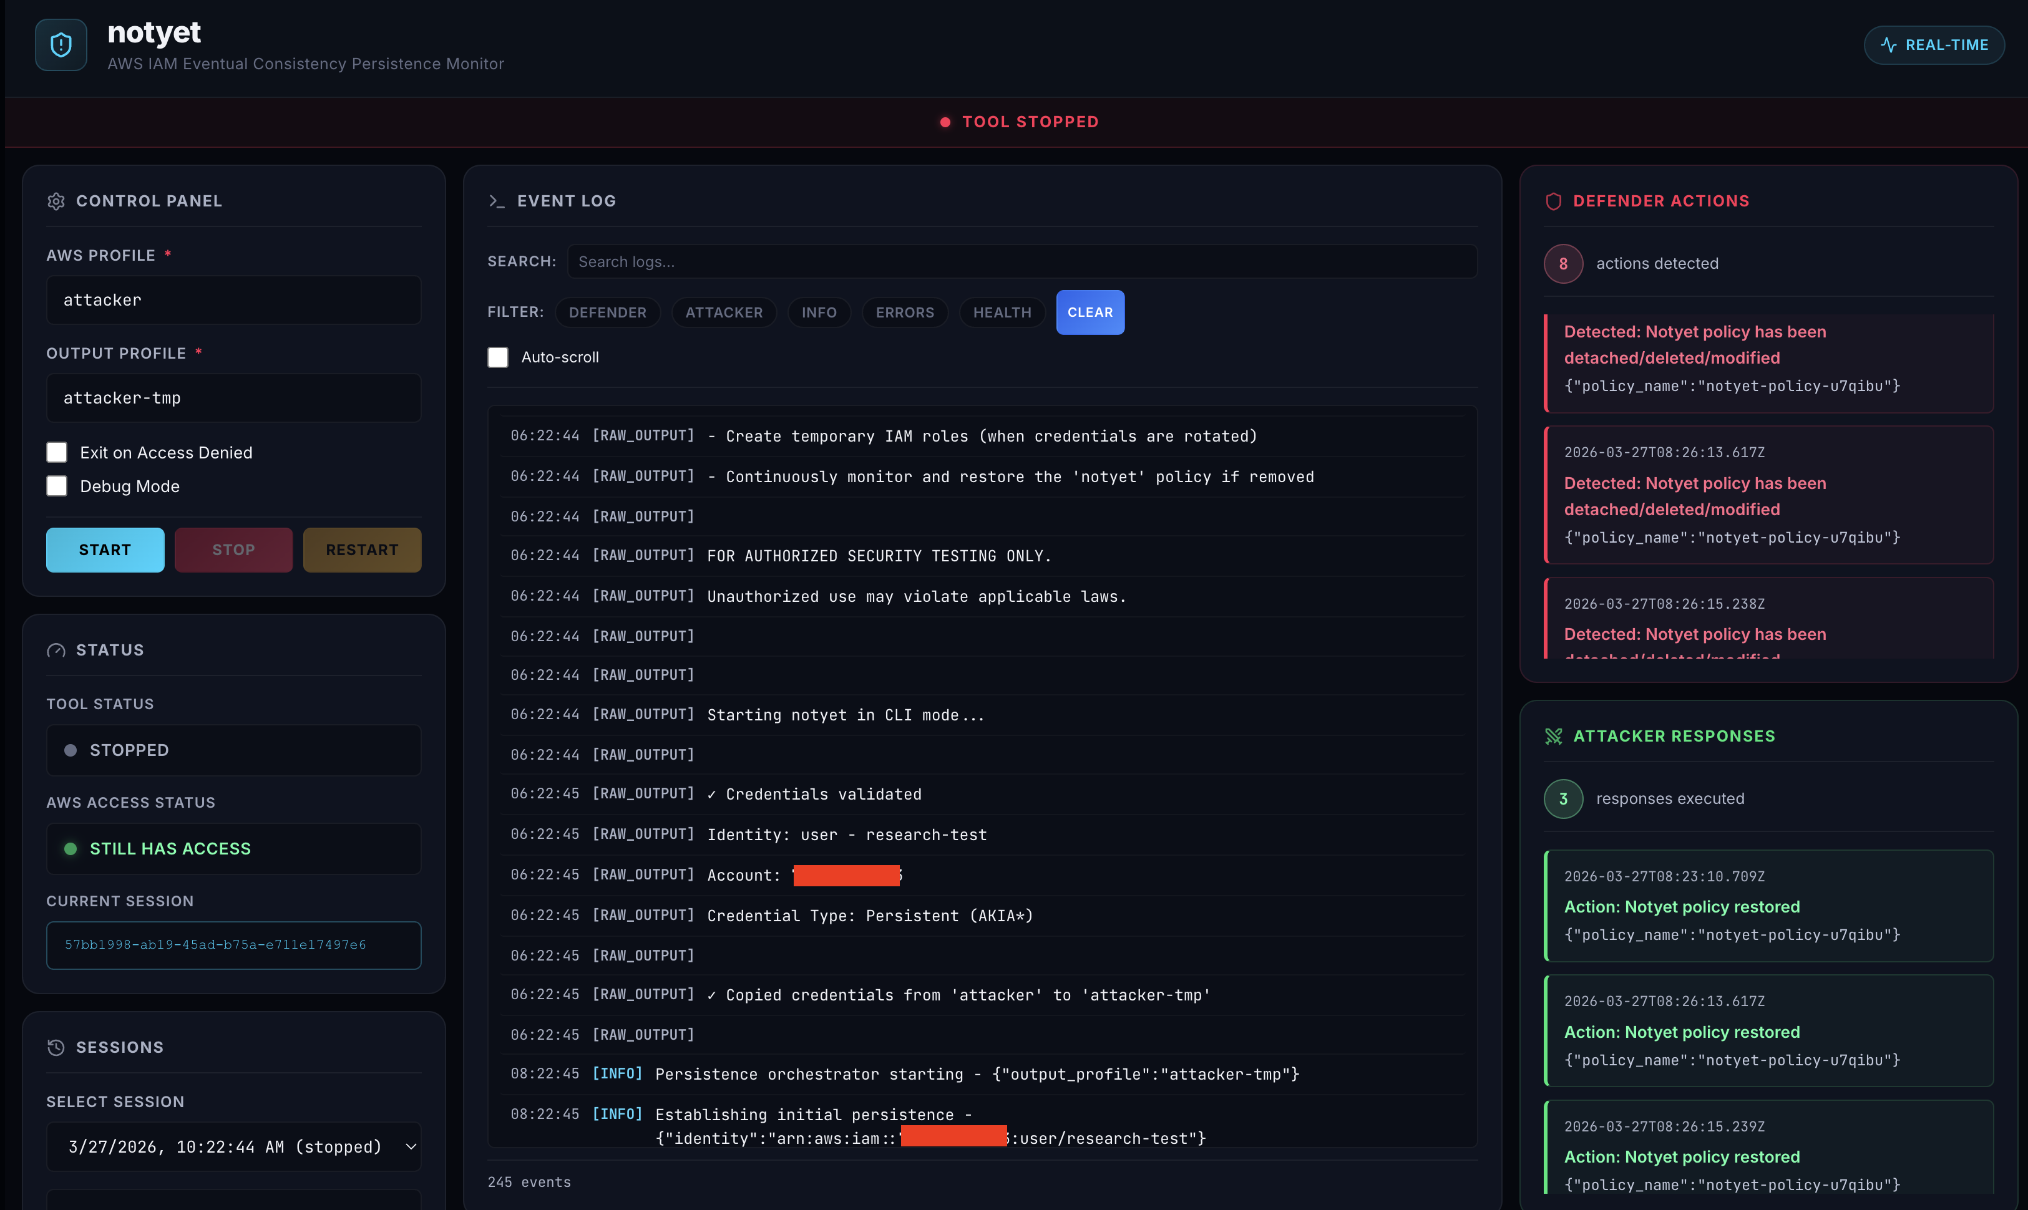Click the shield icon beside Defender Actions

(x=1554, y=201)
